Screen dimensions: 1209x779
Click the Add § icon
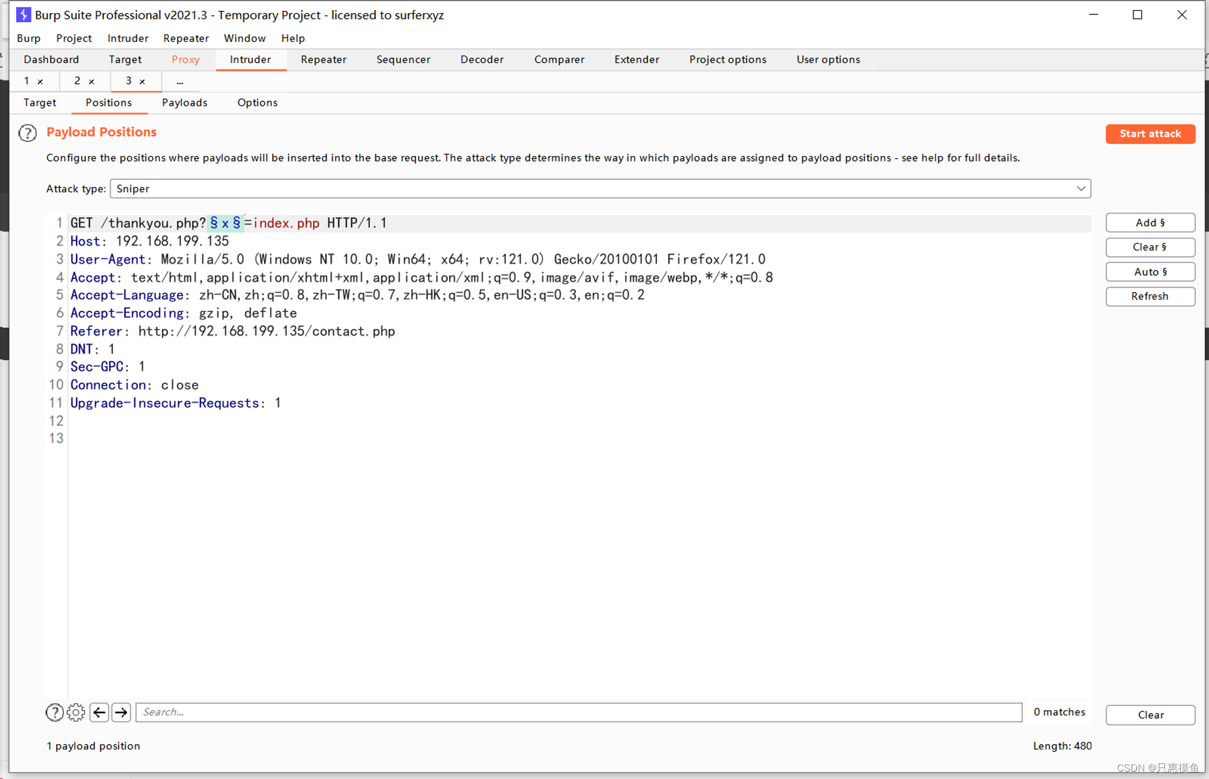(x=1150, y=222)
